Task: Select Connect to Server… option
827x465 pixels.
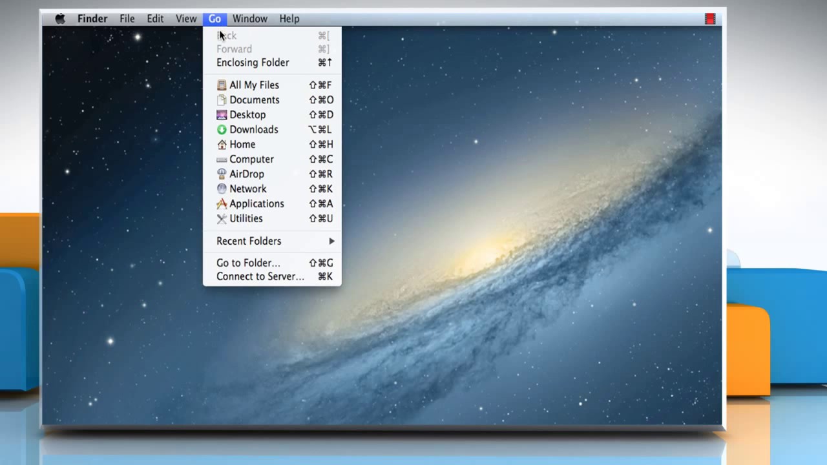Action: (272, 276)
